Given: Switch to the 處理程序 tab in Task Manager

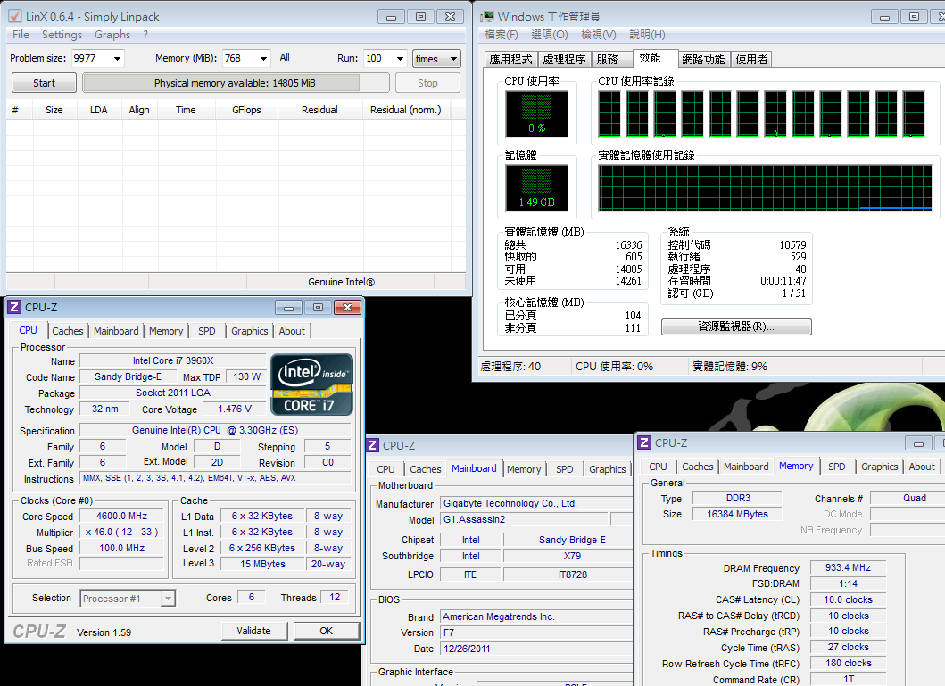Looking at the screenshot, I should (564, 59).
